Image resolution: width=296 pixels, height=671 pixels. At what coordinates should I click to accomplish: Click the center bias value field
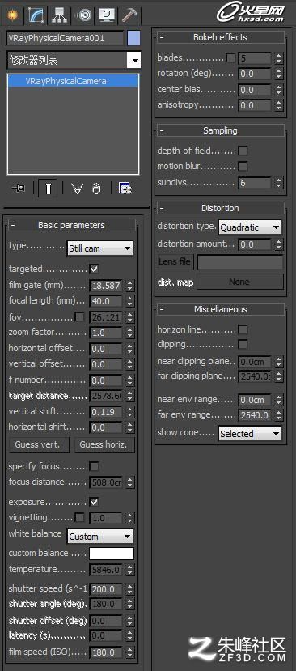255,89
